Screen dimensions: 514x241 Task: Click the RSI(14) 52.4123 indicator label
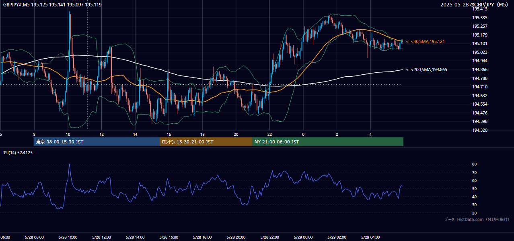pyautogui.click(x=18, y=153)
